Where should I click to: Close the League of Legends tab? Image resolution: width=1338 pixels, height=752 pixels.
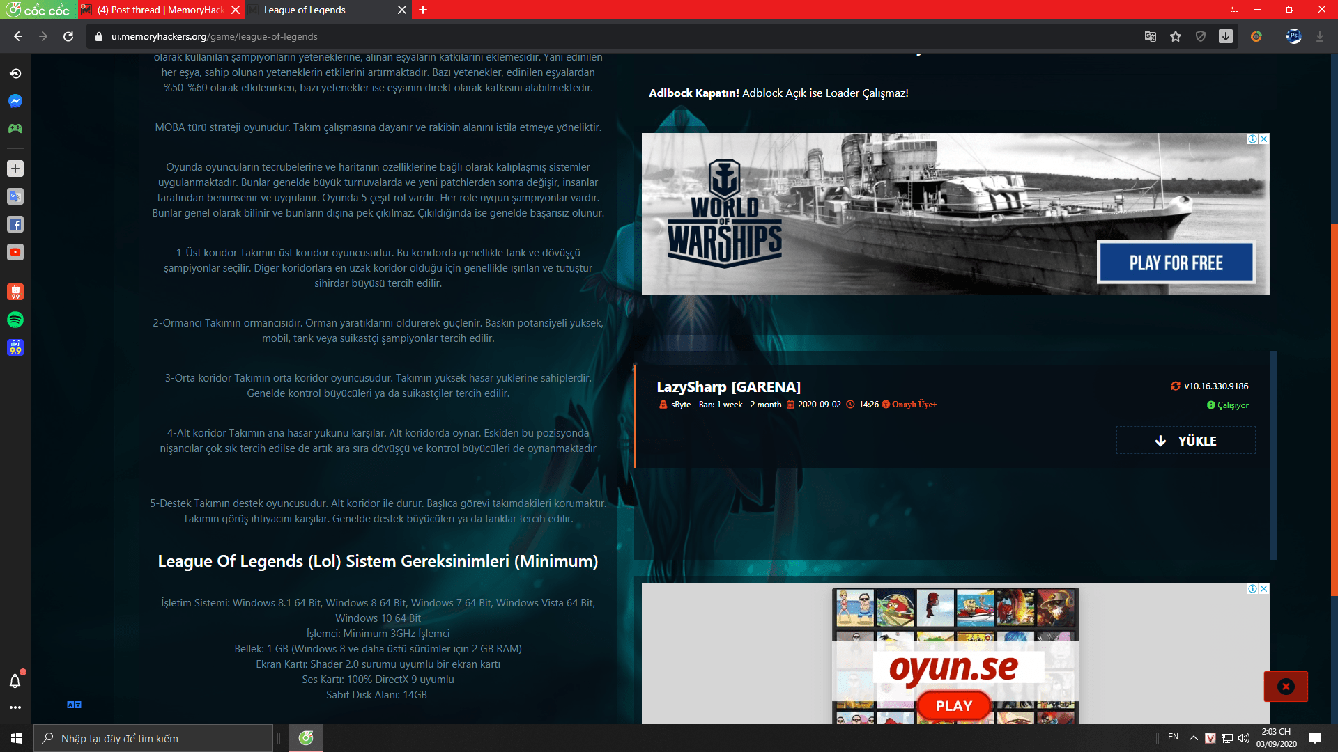[402, 10]
